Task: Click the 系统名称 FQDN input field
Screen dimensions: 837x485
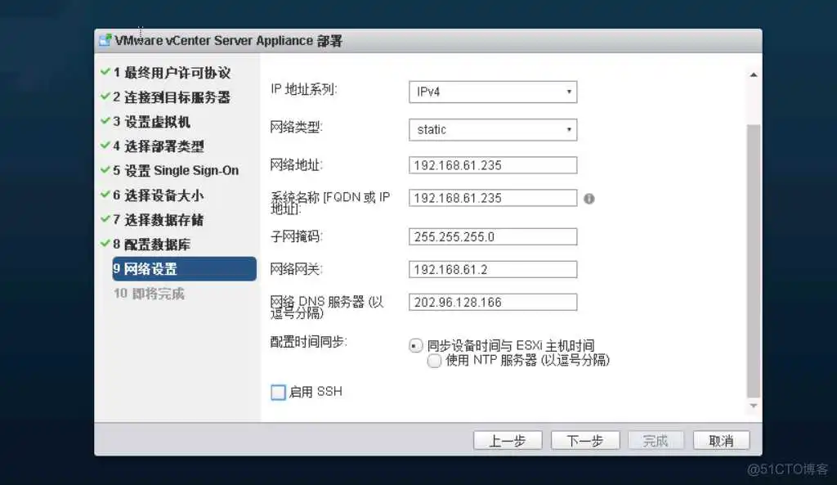Action: 493,198
